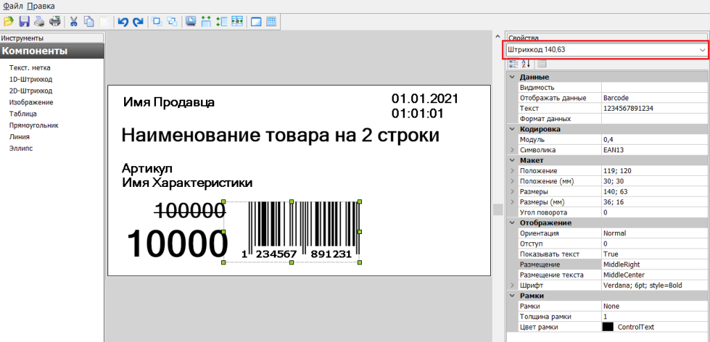The width and height of the screenshot is (710, 342).
Task: Expand the Символика property
Action: [x=512, y=150]
